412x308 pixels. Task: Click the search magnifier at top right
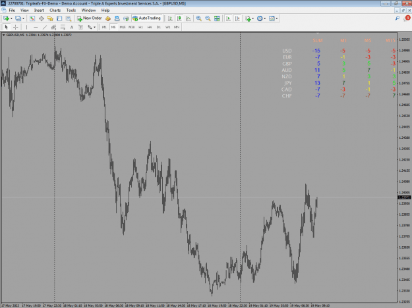(x=397, y=18)
